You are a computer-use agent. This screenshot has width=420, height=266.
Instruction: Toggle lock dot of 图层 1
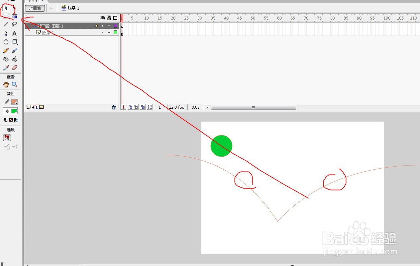[x=109, y=32]
